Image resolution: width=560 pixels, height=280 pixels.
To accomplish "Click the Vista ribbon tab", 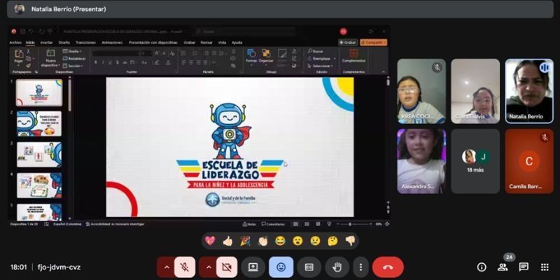I will (x=222, y=43).
